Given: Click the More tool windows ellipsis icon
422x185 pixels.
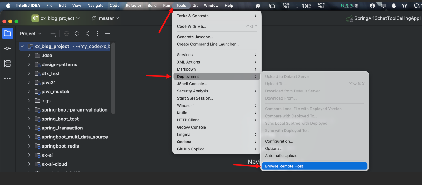Looking at the screenshot, I should pos(7,79).
